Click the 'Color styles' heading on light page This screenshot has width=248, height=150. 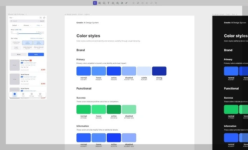(x=88, y=36)
